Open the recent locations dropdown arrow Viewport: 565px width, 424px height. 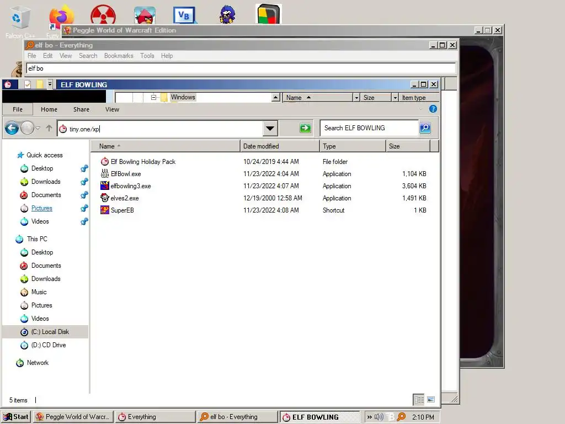point(38,128)
